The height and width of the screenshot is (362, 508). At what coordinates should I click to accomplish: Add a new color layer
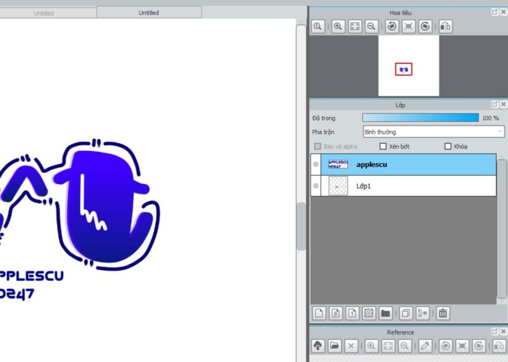319,313
